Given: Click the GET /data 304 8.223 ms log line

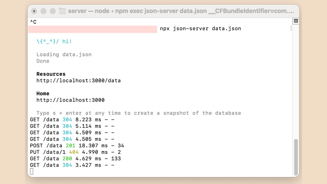Looking at the screenshot, I should [72, 120].
